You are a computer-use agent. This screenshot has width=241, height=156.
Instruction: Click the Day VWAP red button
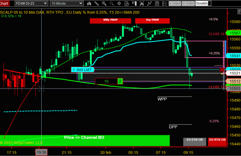(152, 21)
